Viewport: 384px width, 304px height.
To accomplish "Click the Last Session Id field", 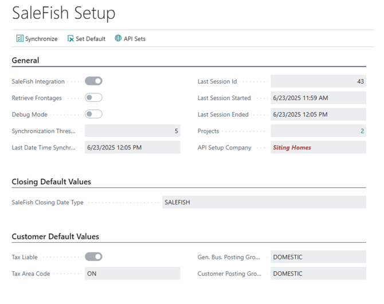I will 318,81.
